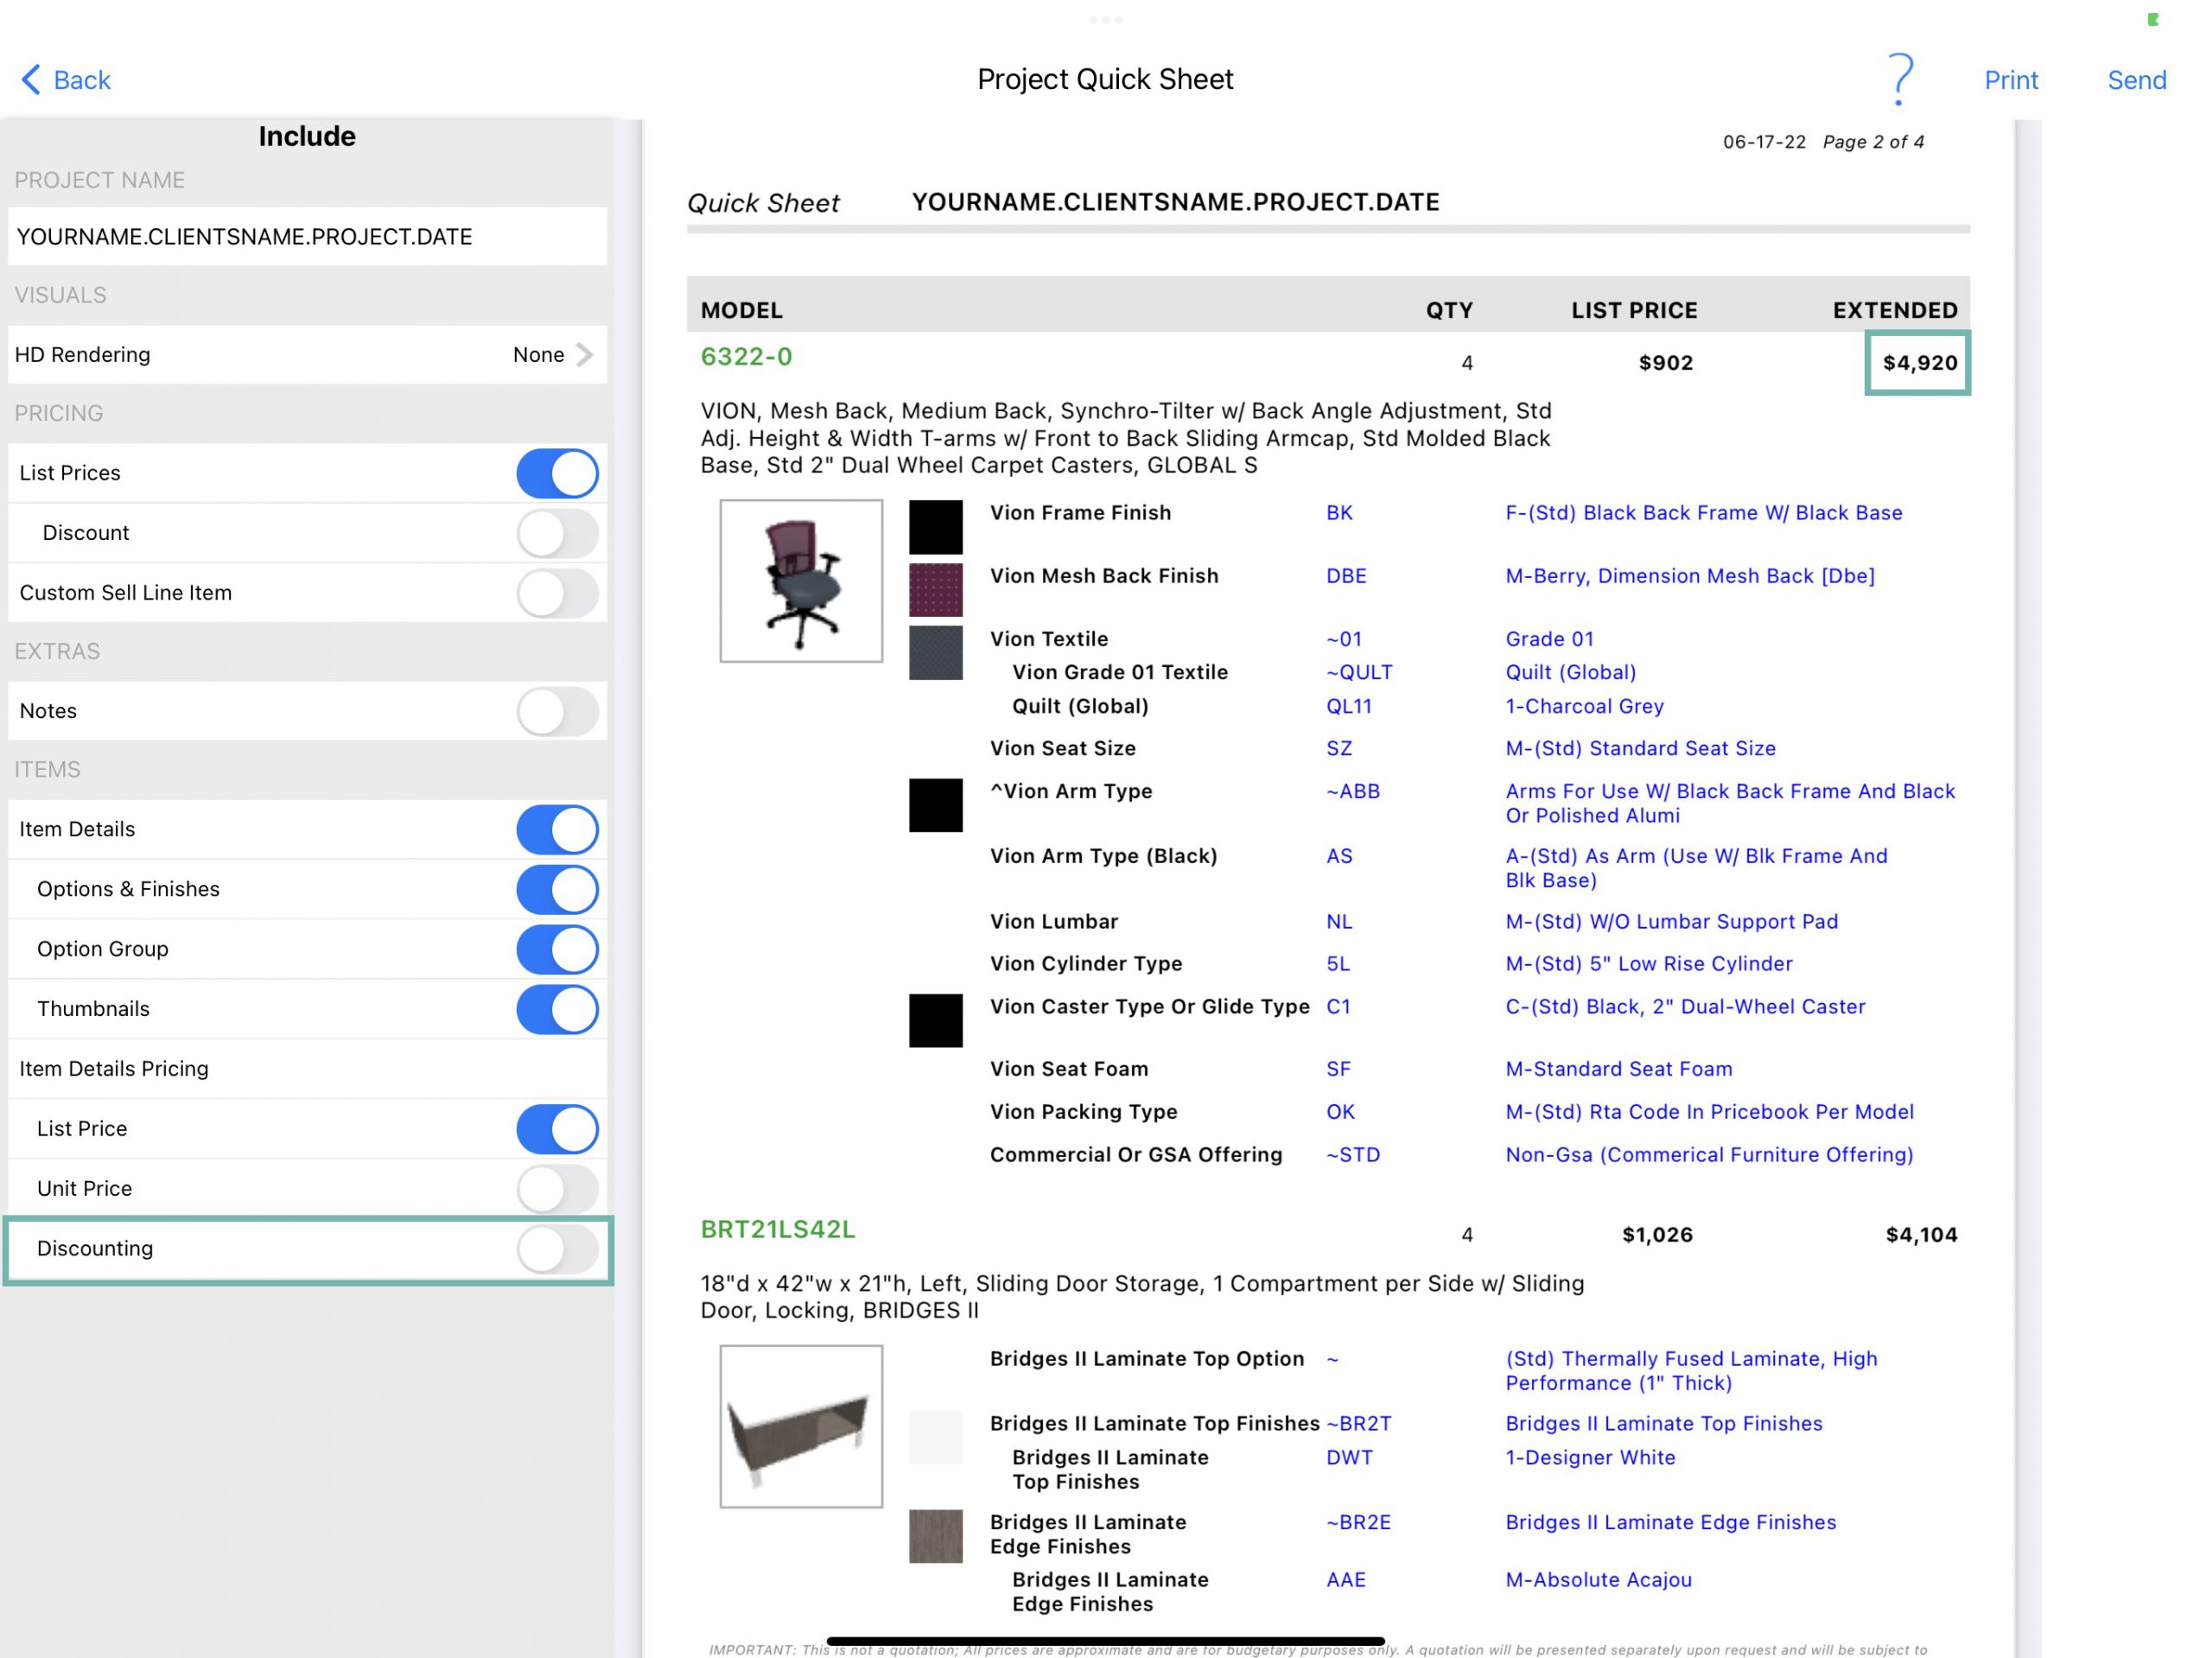Click the DBE mesh back code

click(1346, 576)
